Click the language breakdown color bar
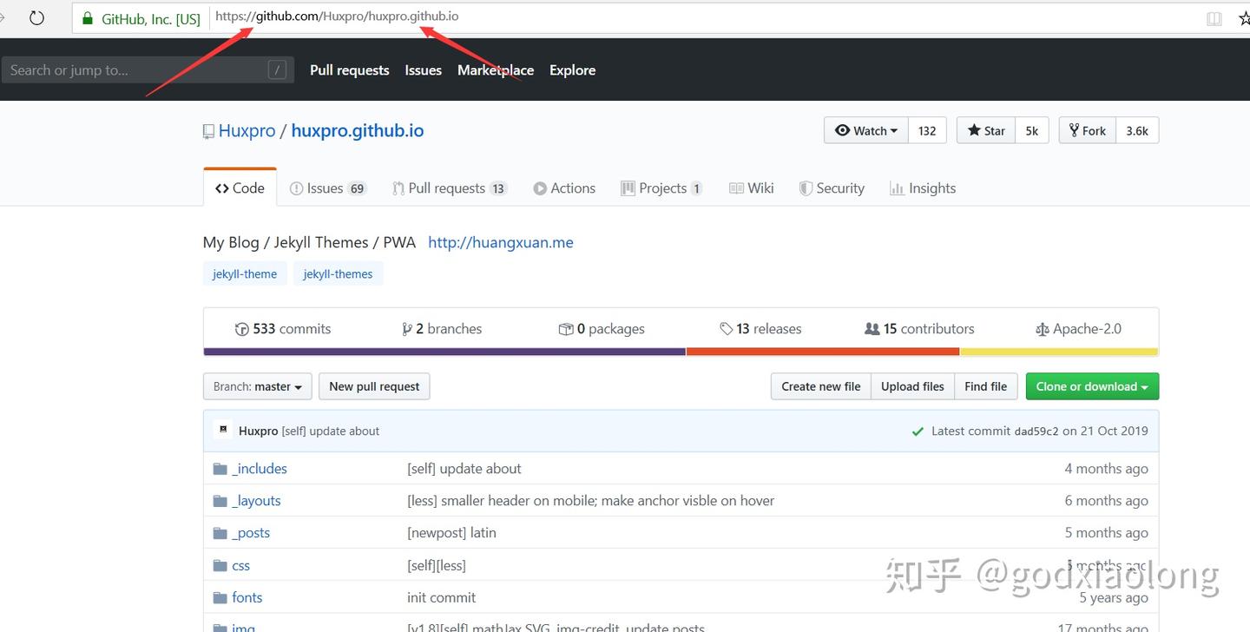1250x632 pixels. point(681,351)
